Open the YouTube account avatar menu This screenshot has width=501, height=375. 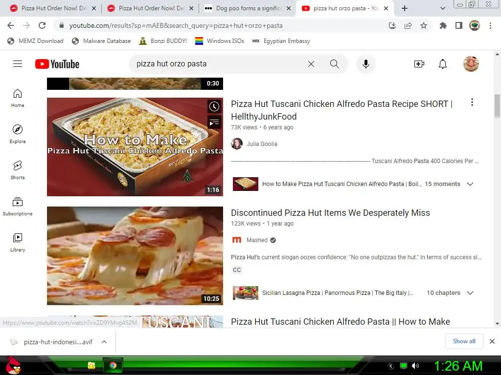click(x=471, y=64)
